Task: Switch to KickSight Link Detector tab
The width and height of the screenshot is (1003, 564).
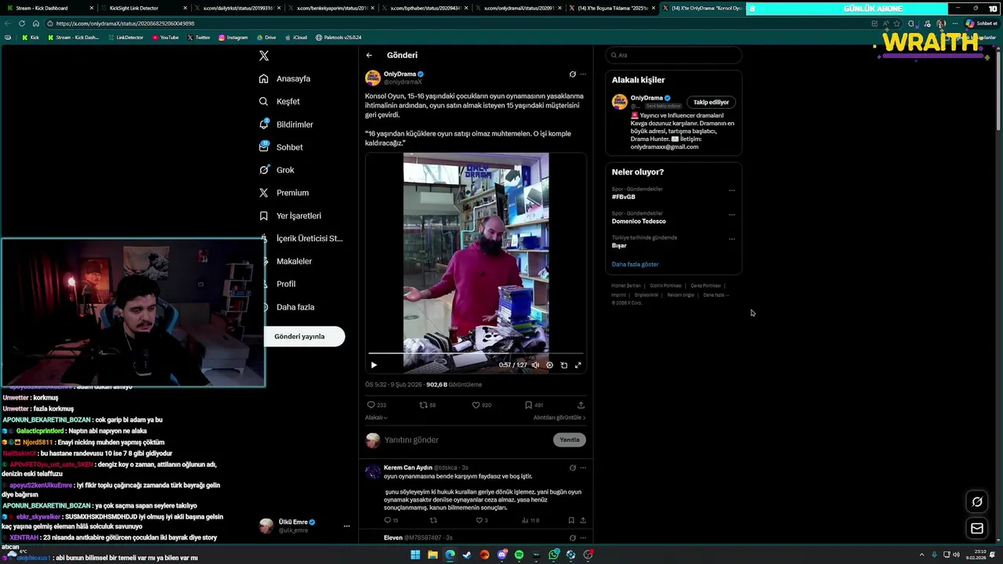Action: point(143,8)
